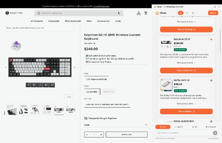Click the microphone icon in search bar
Image resolution: width=222 pixels, height=143 pixels.
(x=119, y=13)
